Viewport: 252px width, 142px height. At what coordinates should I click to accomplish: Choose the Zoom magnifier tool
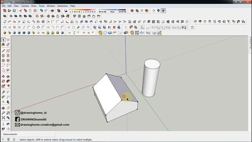(x=3, y=113)
